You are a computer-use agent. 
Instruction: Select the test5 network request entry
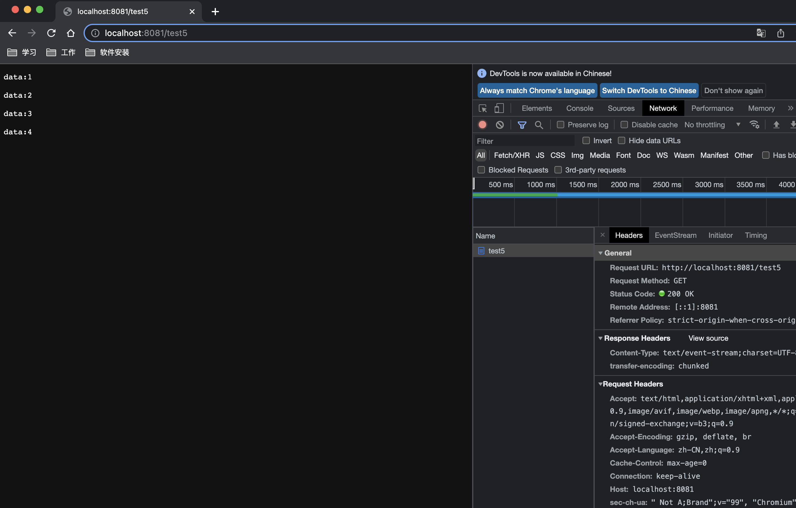(x=496, y=250)
